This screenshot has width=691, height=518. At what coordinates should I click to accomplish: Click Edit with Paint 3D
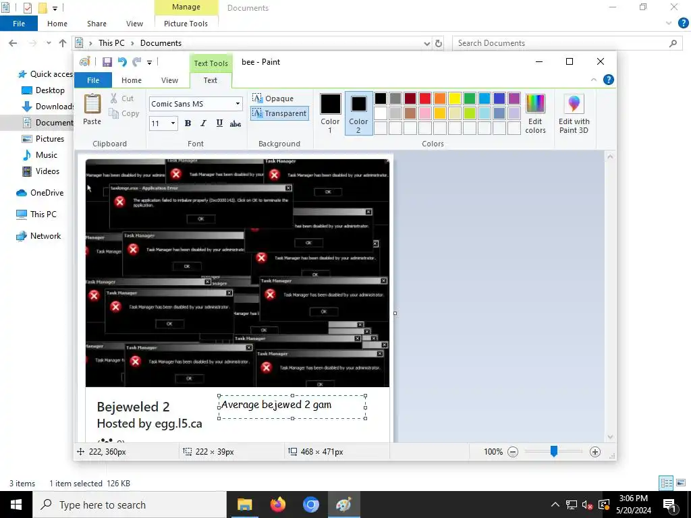(574, 113)
